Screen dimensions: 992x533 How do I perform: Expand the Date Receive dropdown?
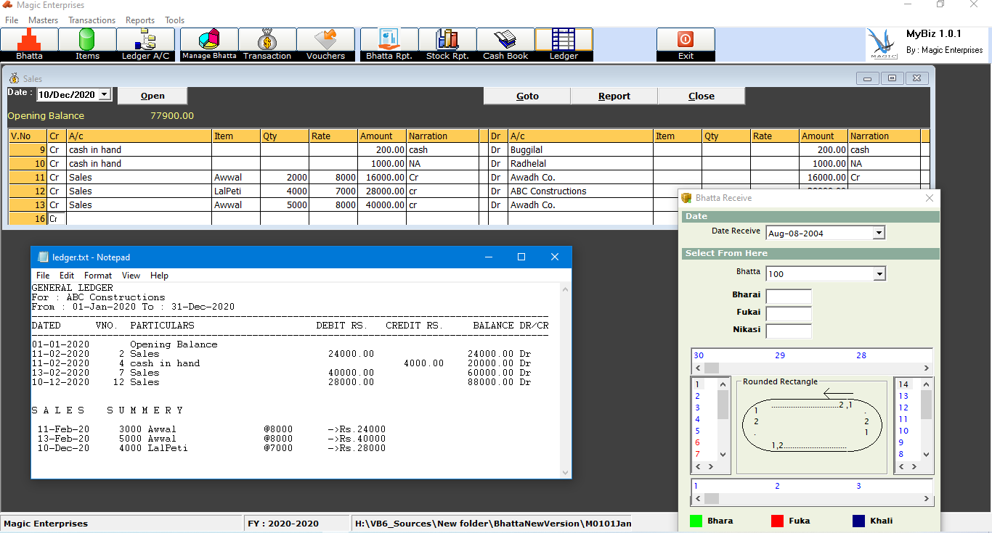(x=879, y=233)
